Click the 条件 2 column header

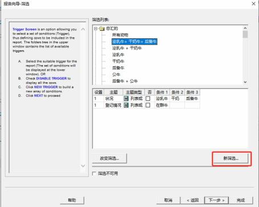click(177, 92)
